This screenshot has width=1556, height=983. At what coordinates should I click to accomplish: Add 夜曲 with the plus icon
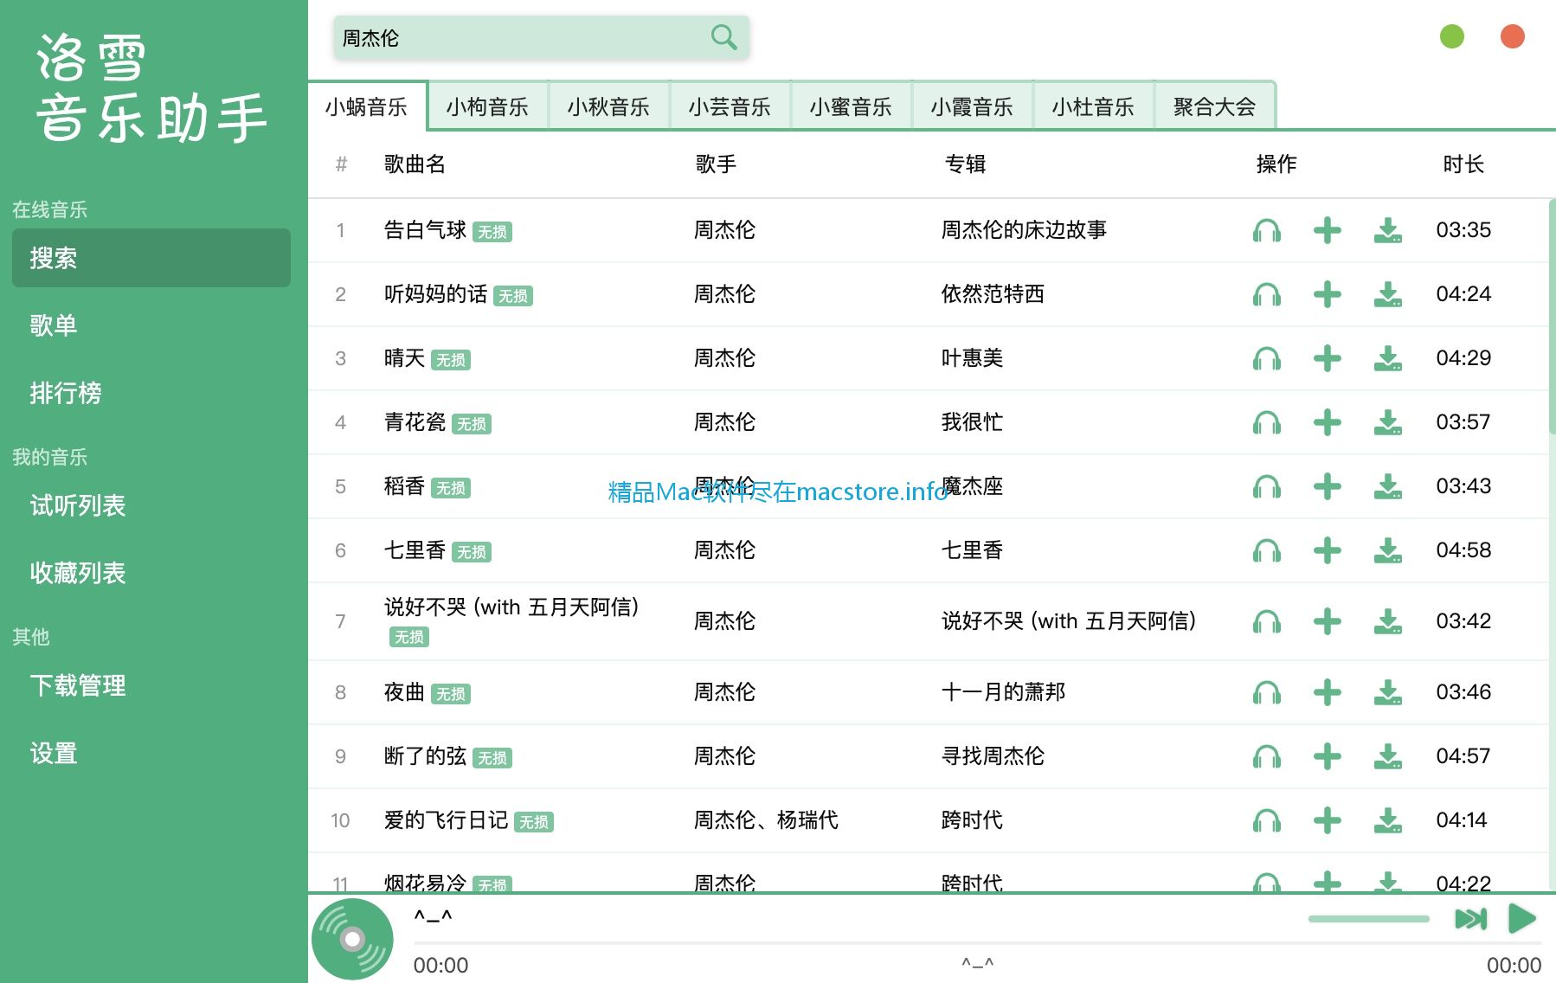pos(1327,692)
